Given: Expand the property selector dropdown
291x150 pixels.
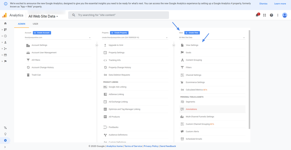Looking at the screenshot, I should pyautogui.click(x=135, y=38).
